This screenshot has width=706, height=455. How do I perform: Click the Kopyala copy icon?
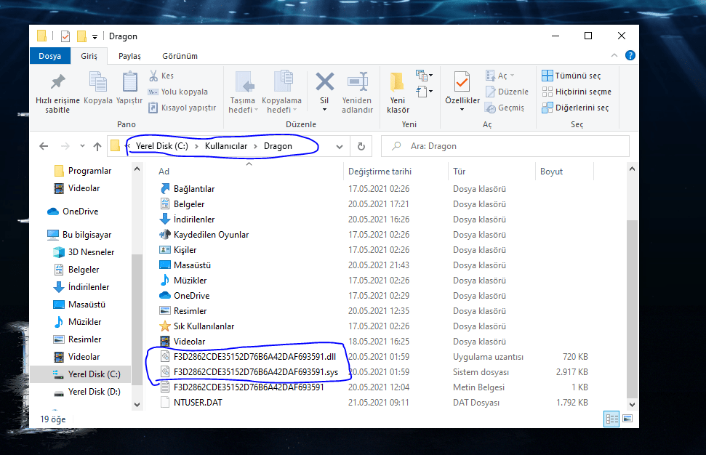tap(97, 82)
